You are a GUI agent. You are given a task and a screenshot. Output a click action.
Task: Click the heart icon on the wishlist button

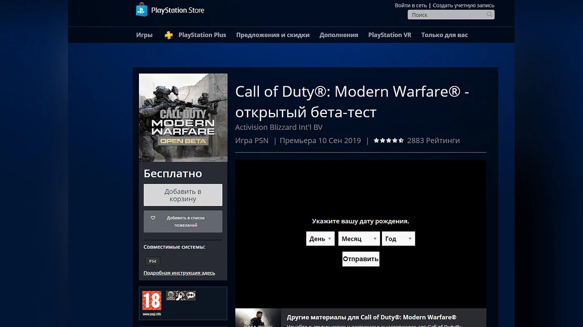pyautogui.click(x=153, y=218)
